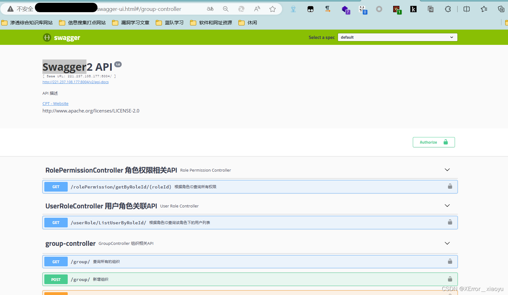The image size is (508, 295).
Task: Open the Collections icon in toolbar
Action: (x=483, y=9)
